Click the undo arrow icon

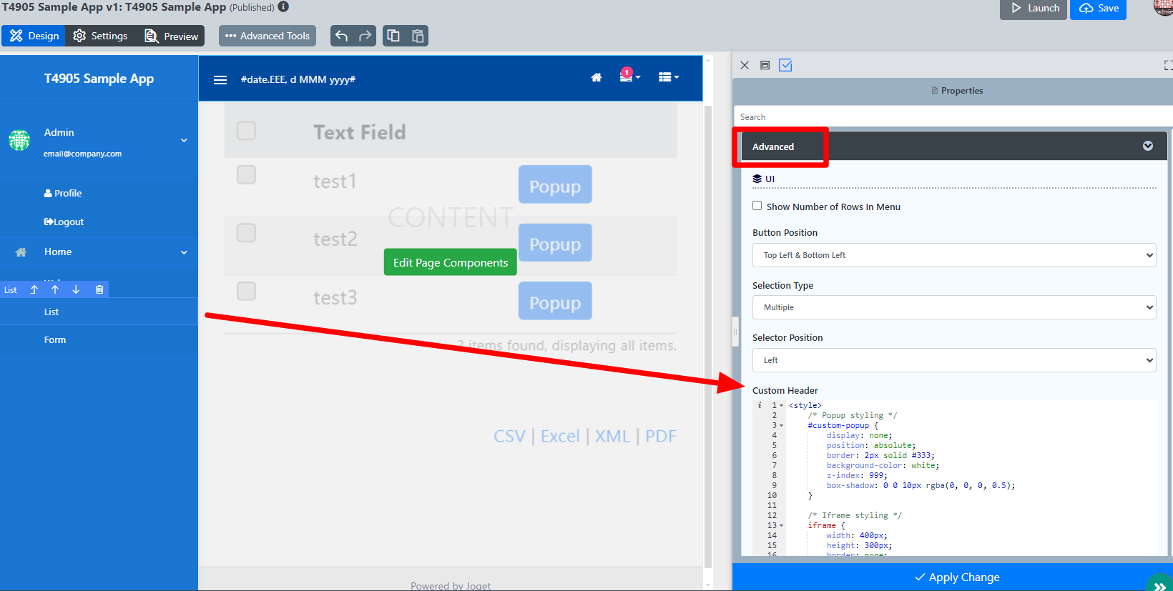click(x=342, y=36)
